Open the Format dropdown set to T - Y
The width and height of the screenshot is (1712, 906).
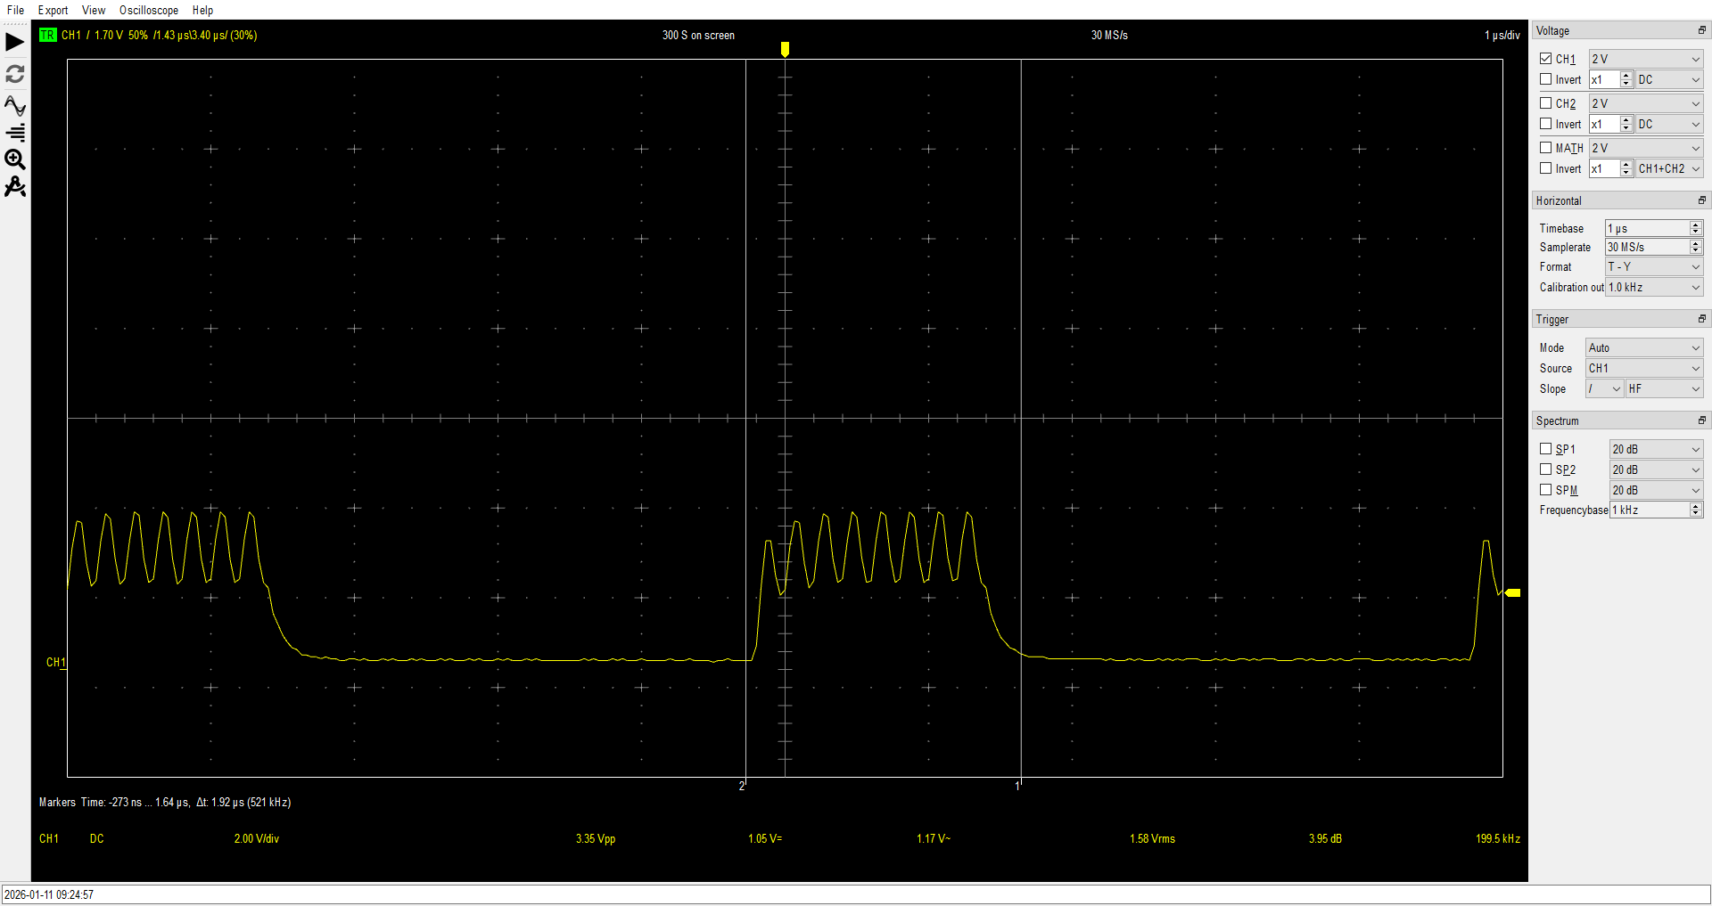(1653, 267)
